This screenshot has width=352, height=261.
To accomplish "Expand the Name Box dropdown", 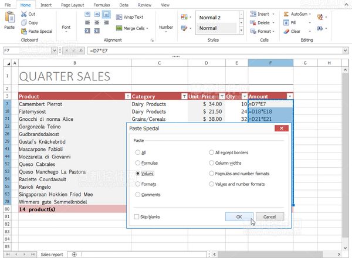I will click(x=54, y=50).
